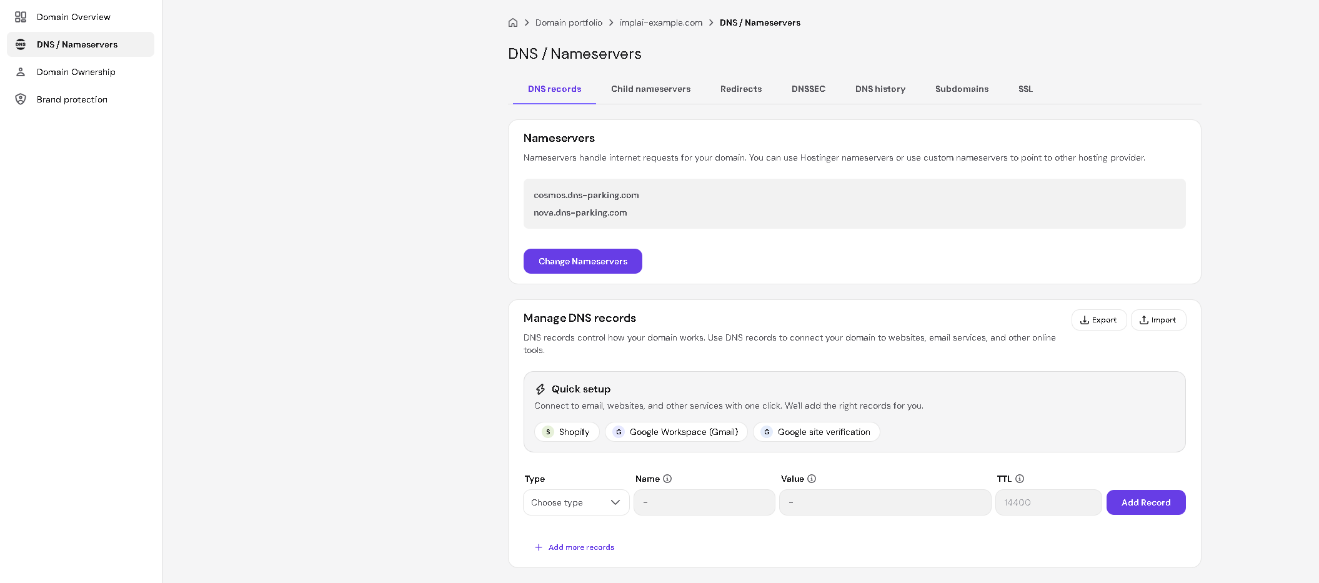The image size is (1319, 583).
Task: Switch to the DNS records tab
Action: point(554,89)
